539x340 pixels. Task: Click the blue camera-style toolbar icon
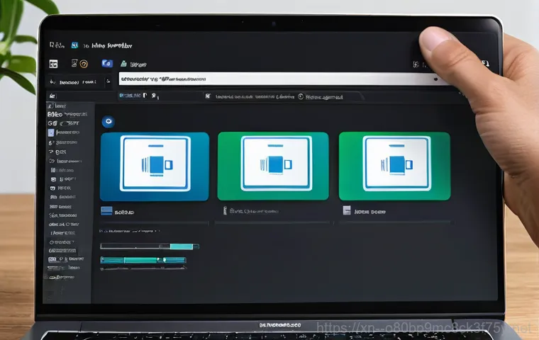pos(107,64)
